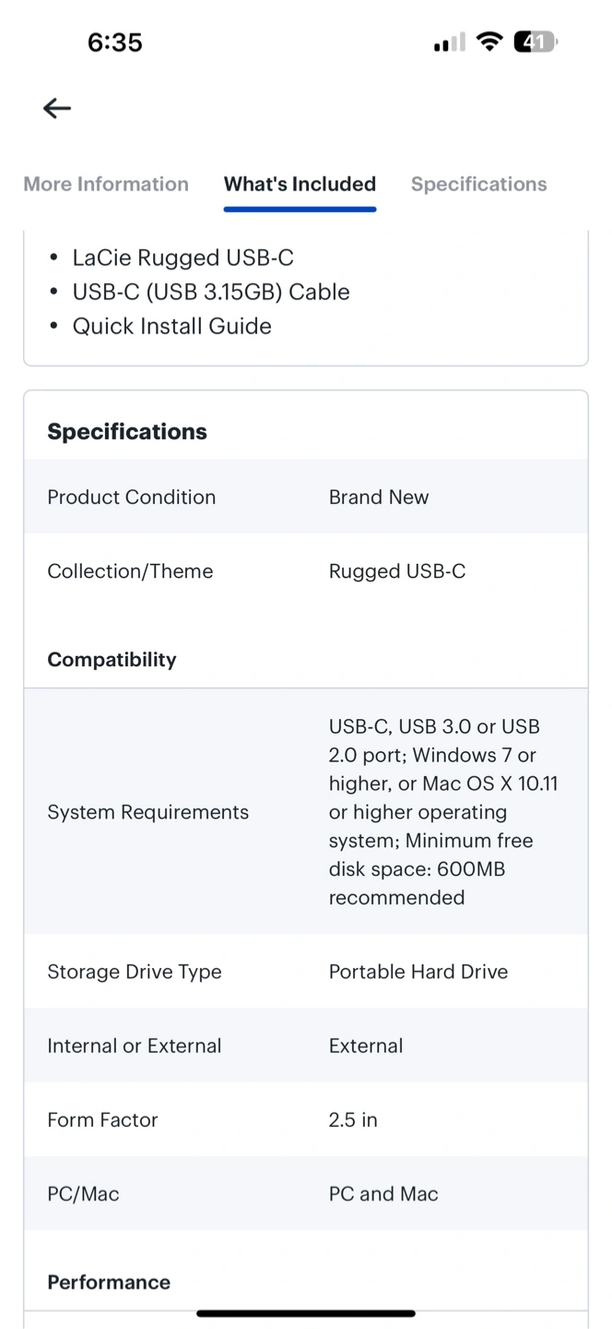The height and width of the screenshot is (1329, 612).
Task: Tap the clock showing 6:35
Action: 115,42
